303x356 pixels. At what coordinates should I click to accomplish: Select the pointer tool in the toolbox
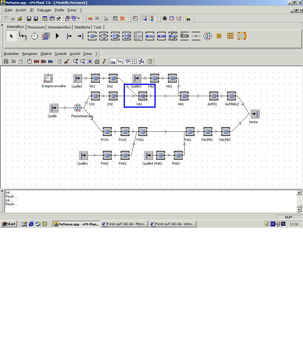coord(11,36)
